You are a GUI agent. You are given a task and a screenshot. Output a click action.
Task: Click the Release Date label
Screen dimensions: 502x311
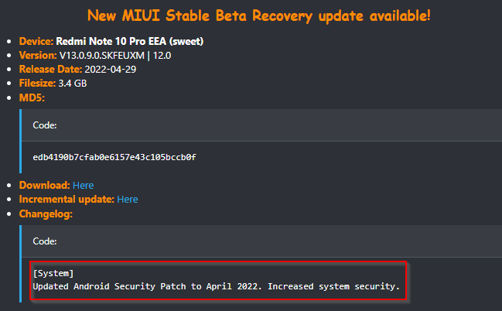tap(50, 69)
